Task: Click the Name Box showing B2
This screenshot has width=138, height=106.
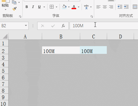Action: pyautogui.click(x=14, y=26)
